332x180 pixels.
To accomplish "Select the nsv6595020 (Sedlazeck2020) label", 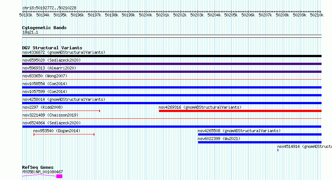I will 51,60.
